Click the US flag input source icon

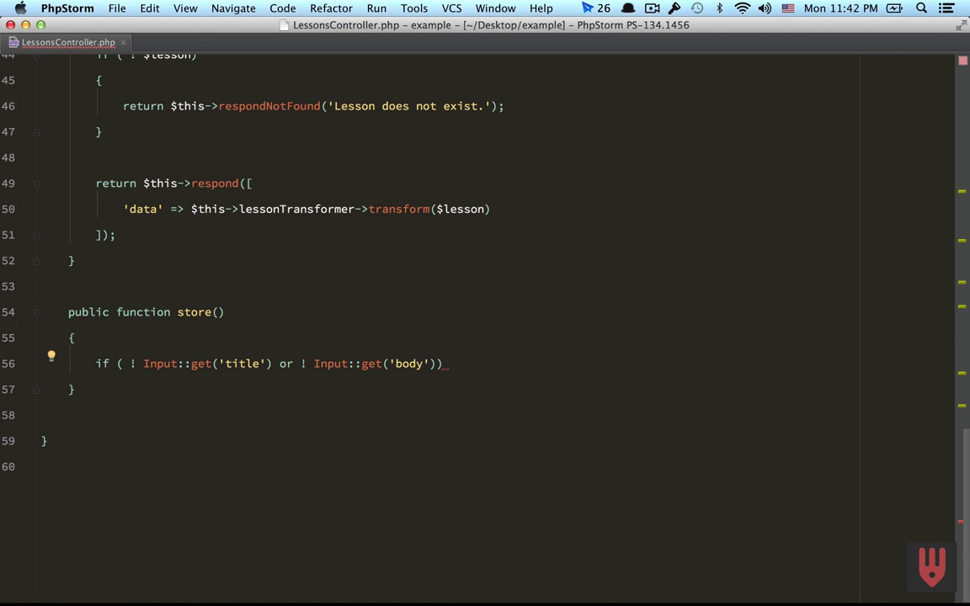(787, 8)
